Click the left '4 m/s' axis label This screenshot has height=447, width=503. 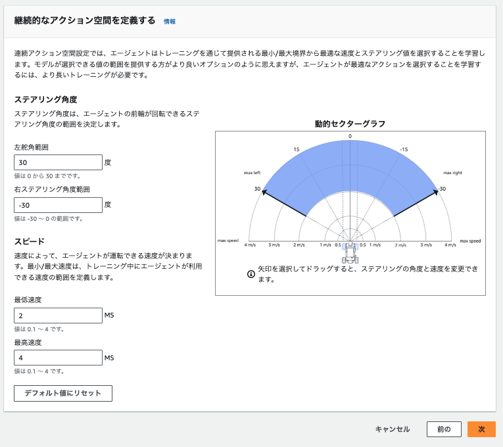click(x=250, y=245)
